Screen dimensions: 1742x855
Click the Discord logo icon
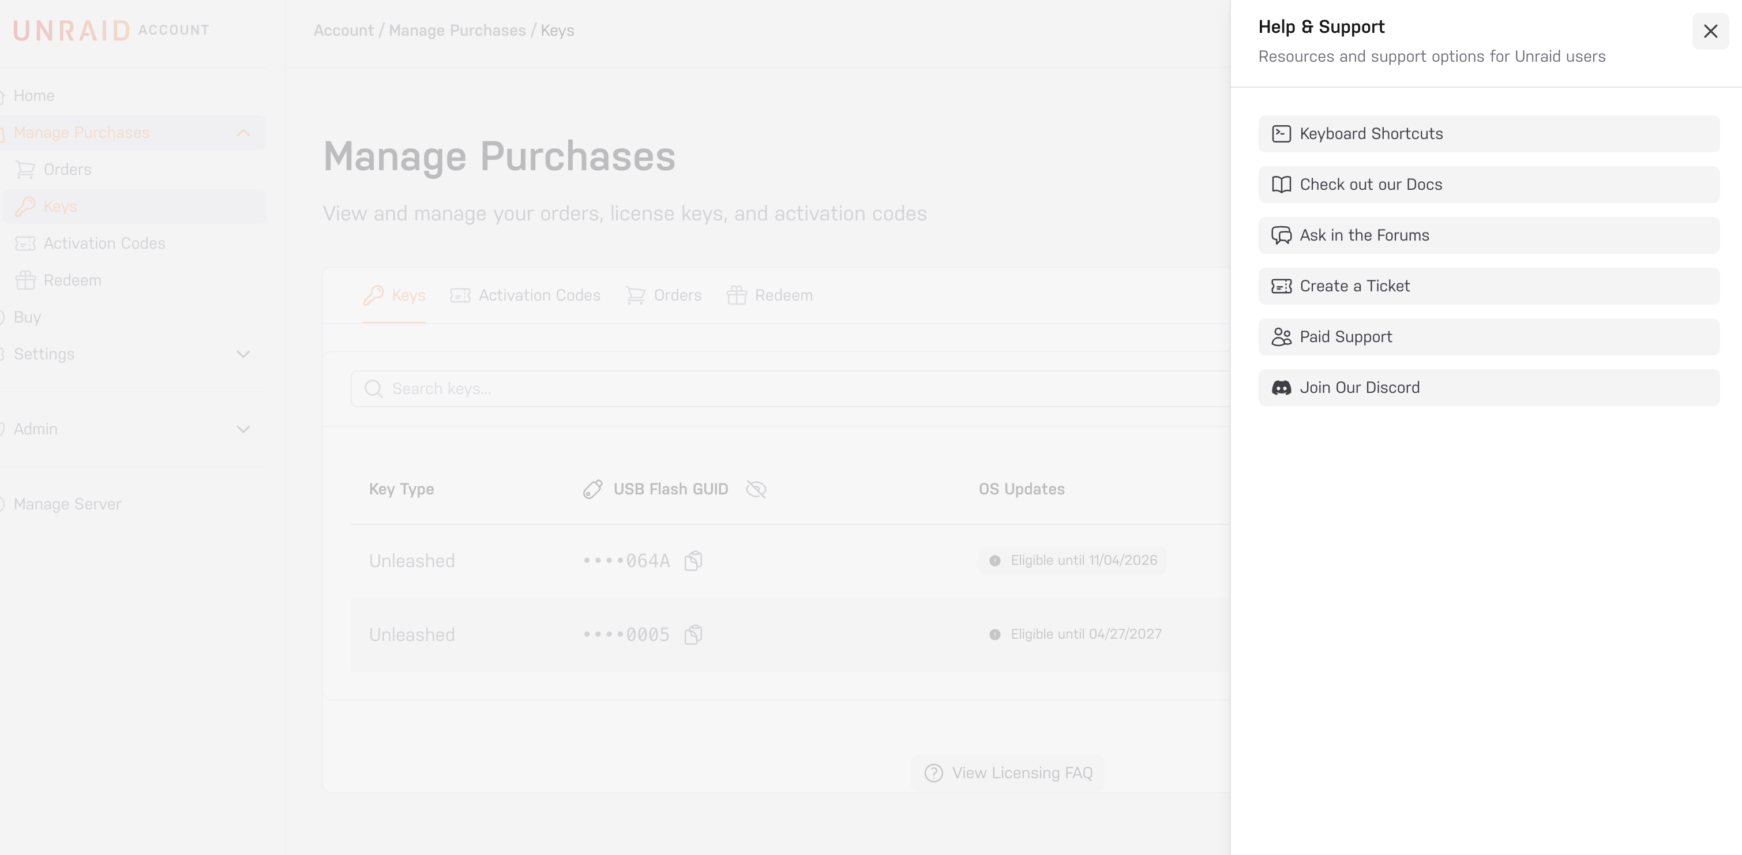(x=1281, y=388)
